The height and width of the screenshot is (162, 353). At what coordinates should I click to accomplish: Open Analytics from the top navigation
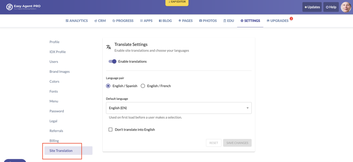pos(77,21)
